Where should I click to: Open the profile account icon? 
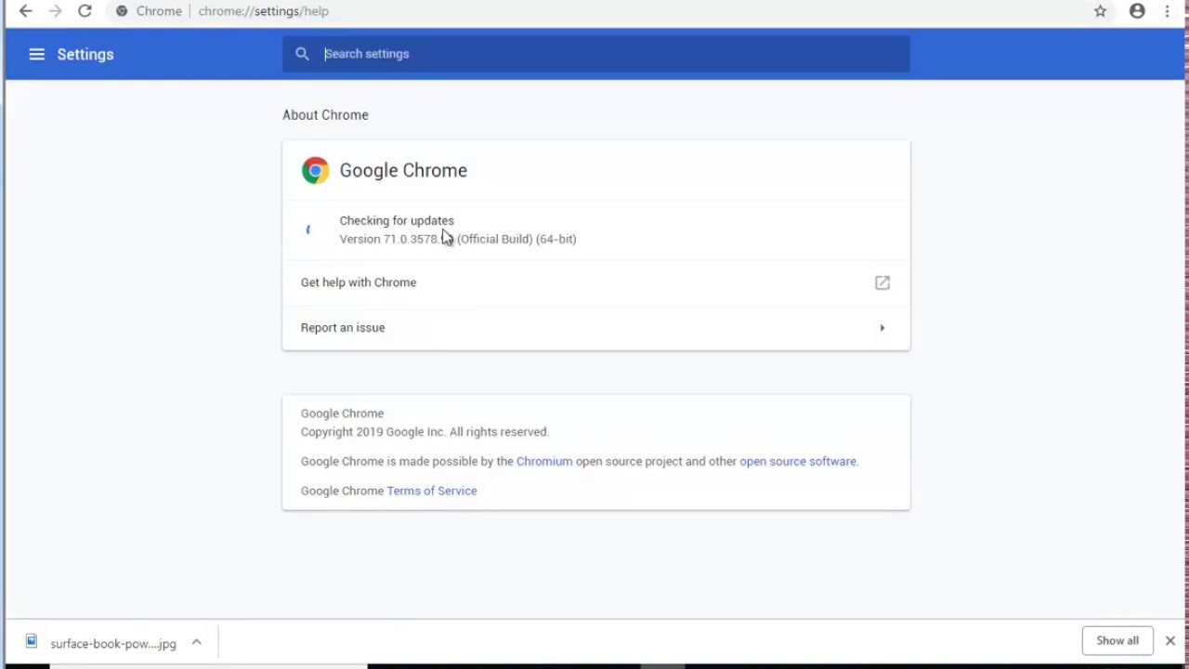point(1137,11)
